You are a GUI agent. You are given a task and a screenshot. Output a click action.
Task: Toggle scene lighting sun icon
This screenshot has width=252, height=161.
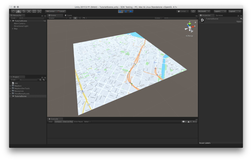point(75,18)
